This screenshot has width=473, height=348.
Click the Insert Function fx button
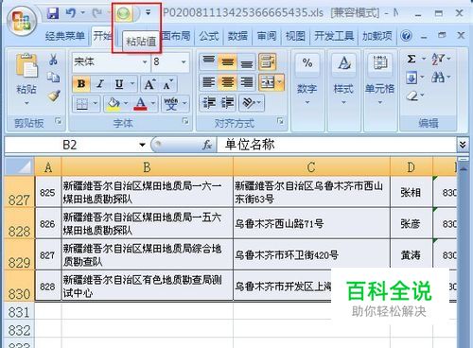207,145
